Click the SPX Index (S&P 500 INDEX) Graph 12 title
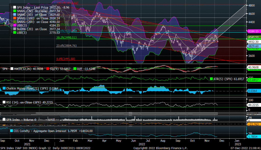261x150 pixels. point(25,148)
